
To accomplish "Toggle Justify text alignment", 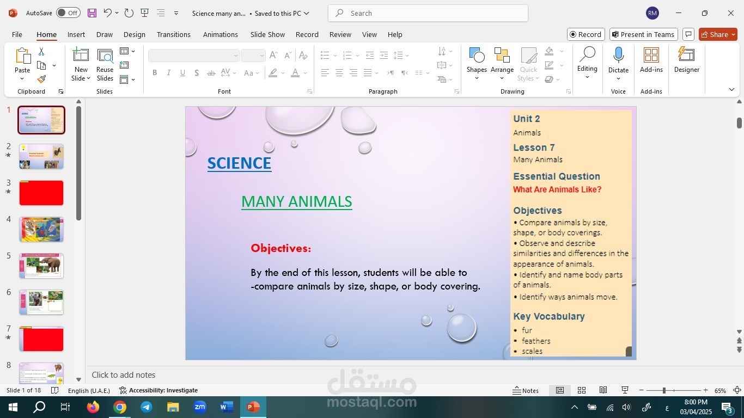I will pyautogui.click(x=368, y=73).
